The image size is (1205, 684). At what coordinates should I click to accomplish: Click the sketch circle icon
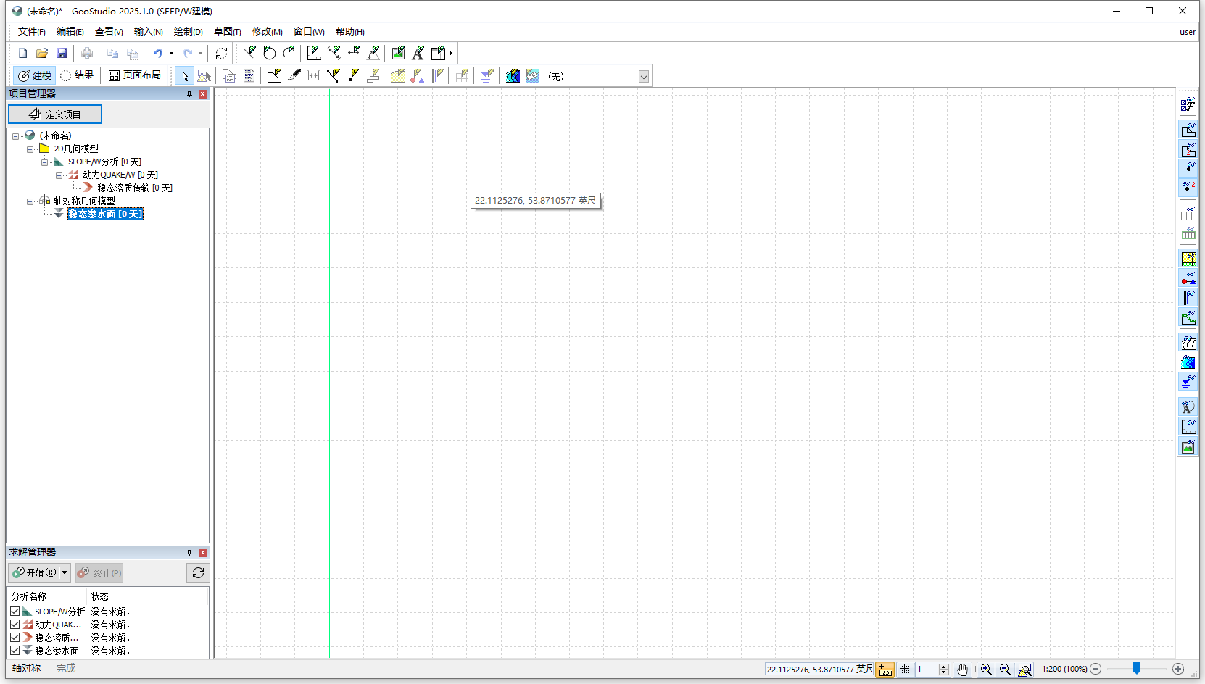click(270, 53)
